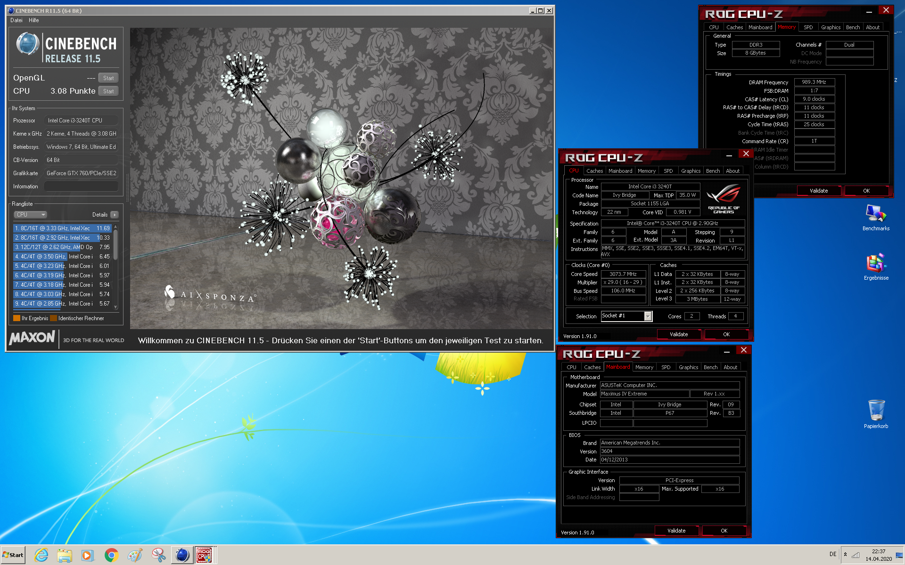
Task: Launch Windows Media Player from taskbar
Action: point(87,555)
